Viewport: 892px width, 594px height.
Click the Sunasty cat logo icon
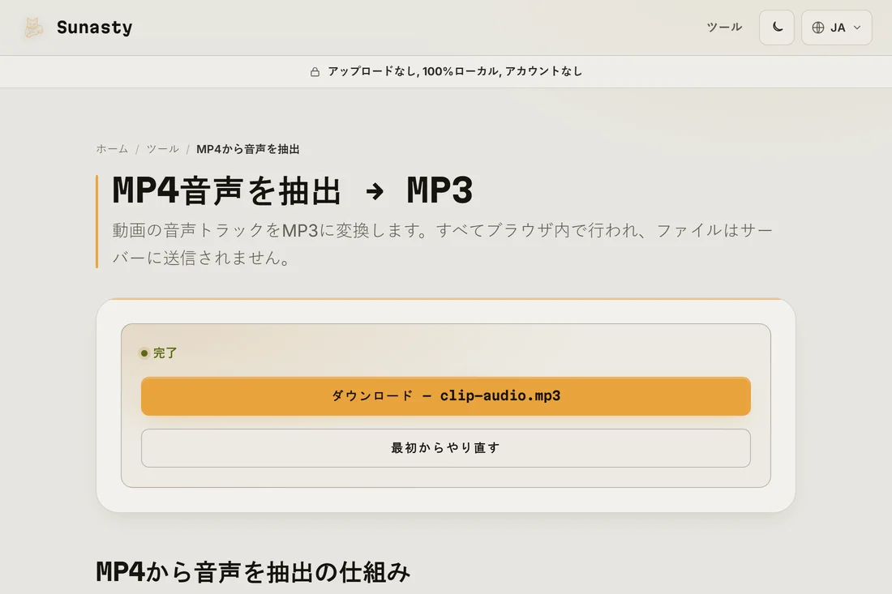(33, 28)
